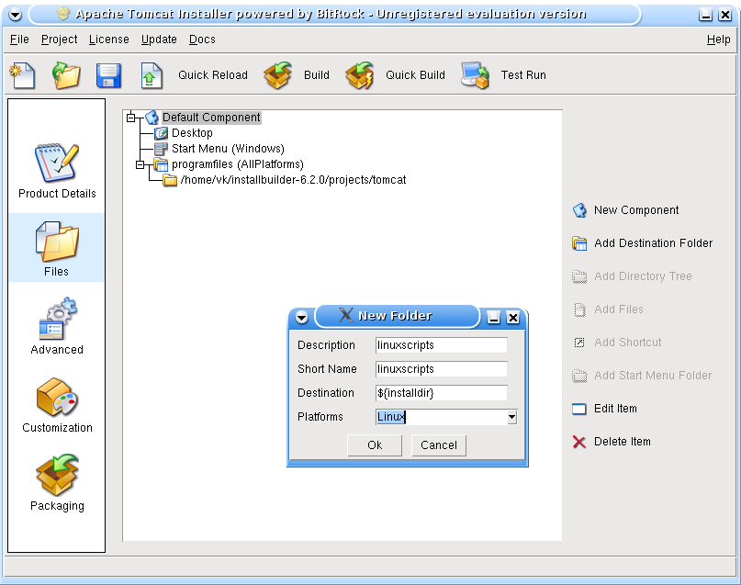Click the Open Project folder icon
The height and width of the screenshot is (585, 741).
(66, 75)
